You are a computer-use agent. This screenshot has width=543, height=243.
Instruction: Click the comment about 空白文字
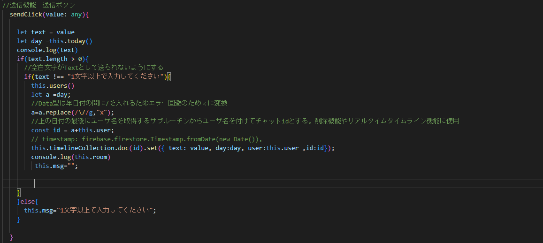(x=93, y=68)
